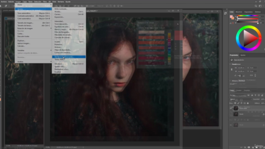
Task: Collapse the Alinear y distribuir section
Action: (230, 81)
